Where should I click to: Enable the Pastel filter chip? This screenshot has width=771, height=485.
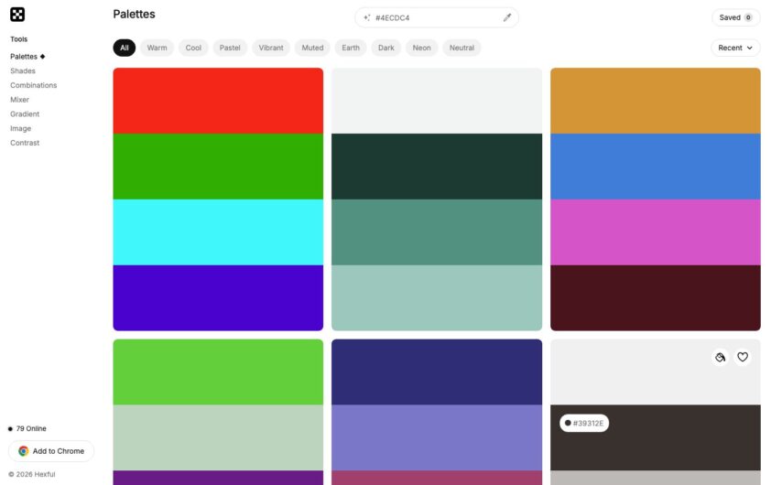[230, 48]
